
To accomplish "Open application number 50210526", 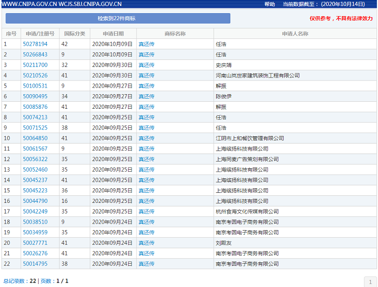I will pyautogui.click(x=35, y=76).
